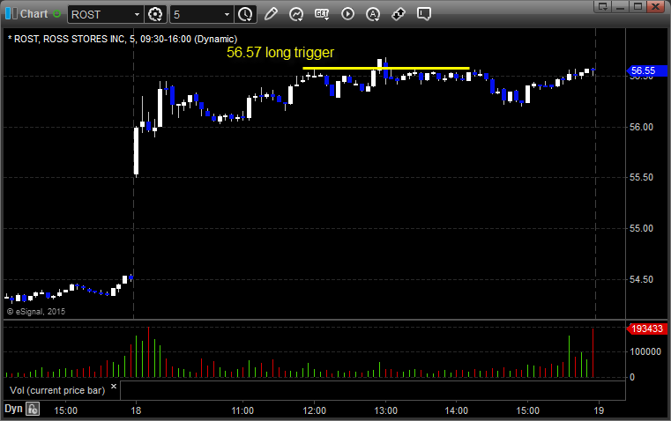Click the trade ticket icon

tap(399, 14)
